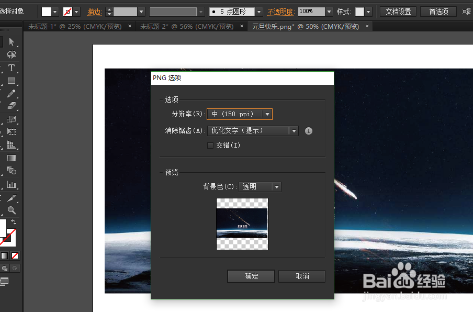Click 取消 to cancel PNG export
473x312 pixels.
coord(302,276)
